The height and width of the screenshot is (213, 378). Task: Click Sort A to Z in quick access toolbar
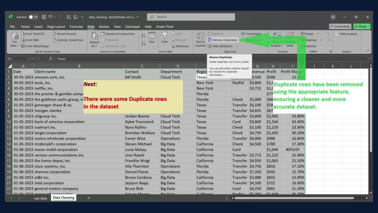click(x=69, y=17)
